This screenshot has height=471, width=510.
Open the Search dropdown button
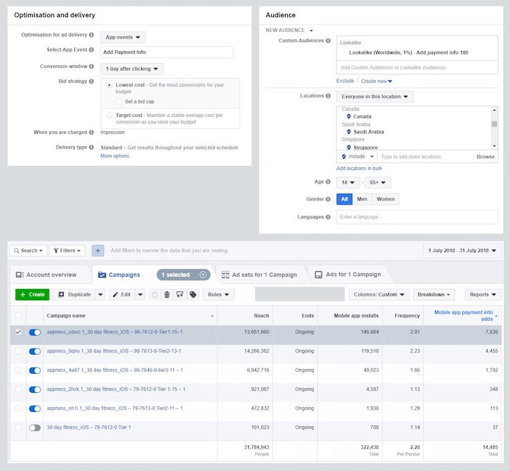point(29,251)
